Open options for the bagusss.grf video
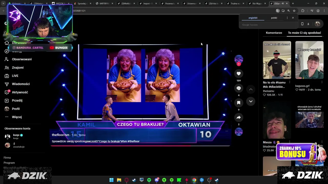328x184 pixels. coord(322,82)
